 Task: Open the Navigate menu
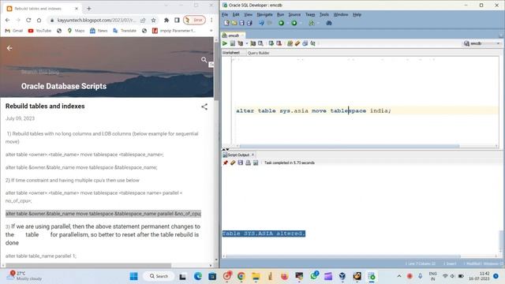coord(264,14)
